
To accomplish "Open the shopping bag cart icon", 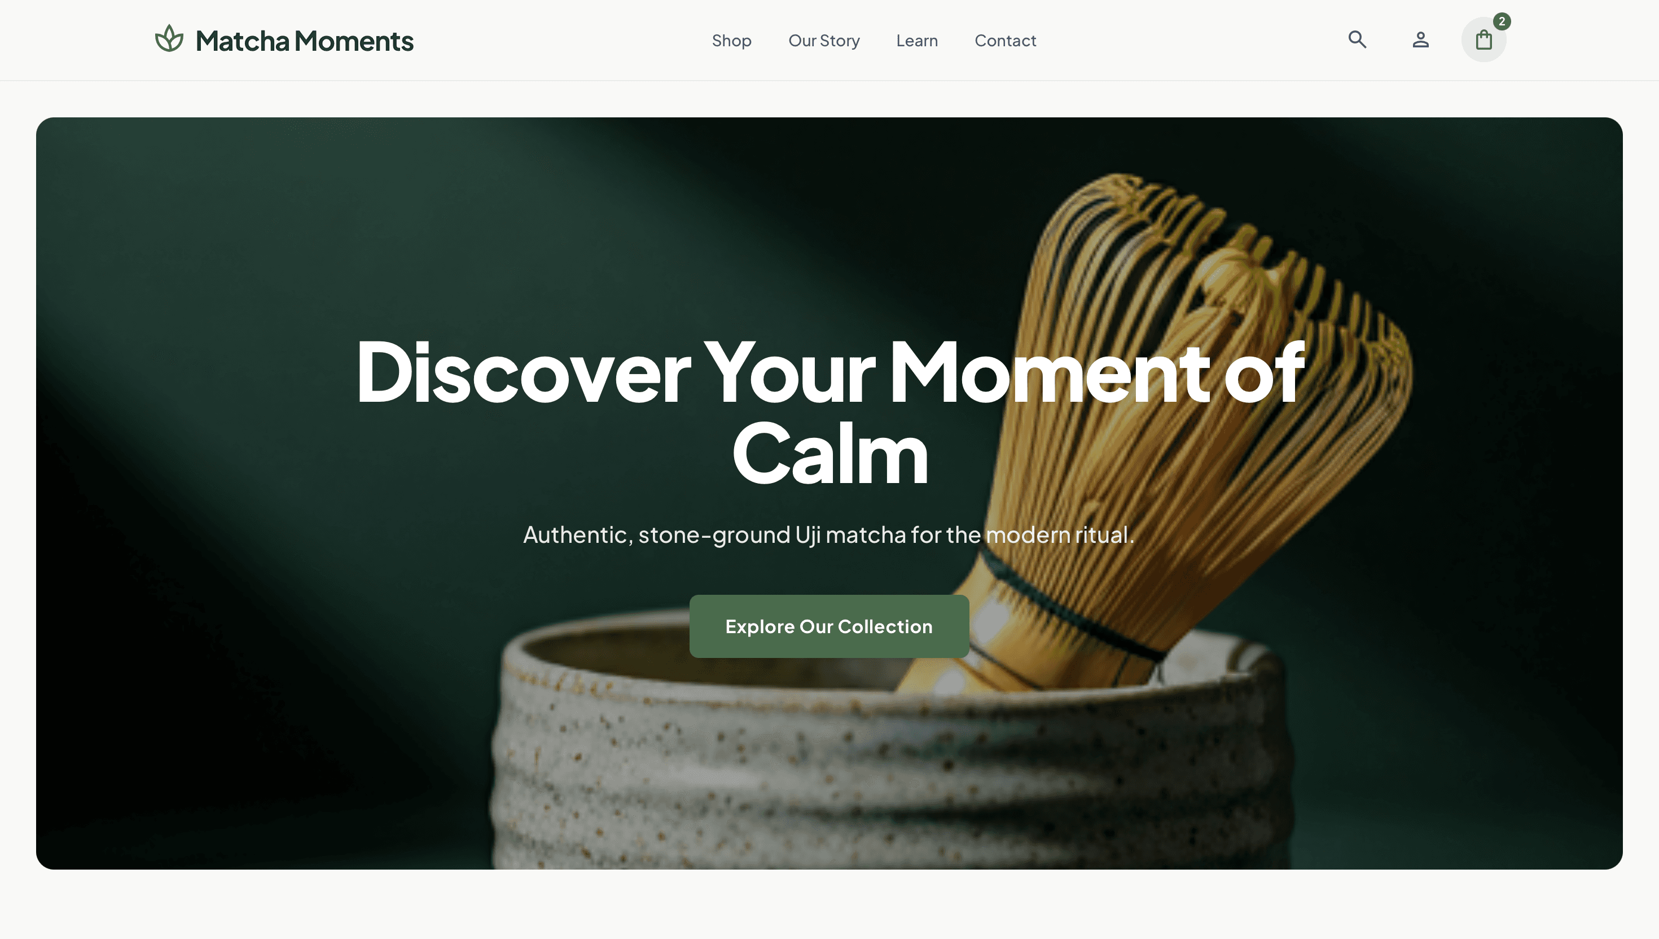I will [x=1484, y=40].
